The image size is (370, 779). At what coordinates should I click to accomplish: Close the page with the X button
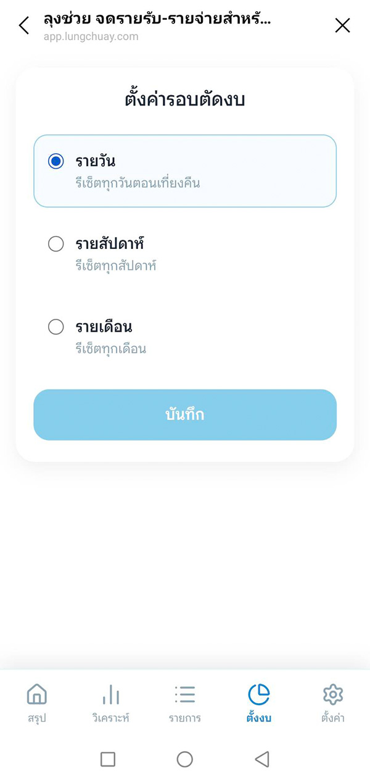[342, 25]
